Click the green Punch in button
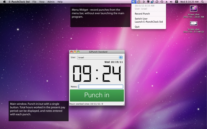 click(97, 95)
